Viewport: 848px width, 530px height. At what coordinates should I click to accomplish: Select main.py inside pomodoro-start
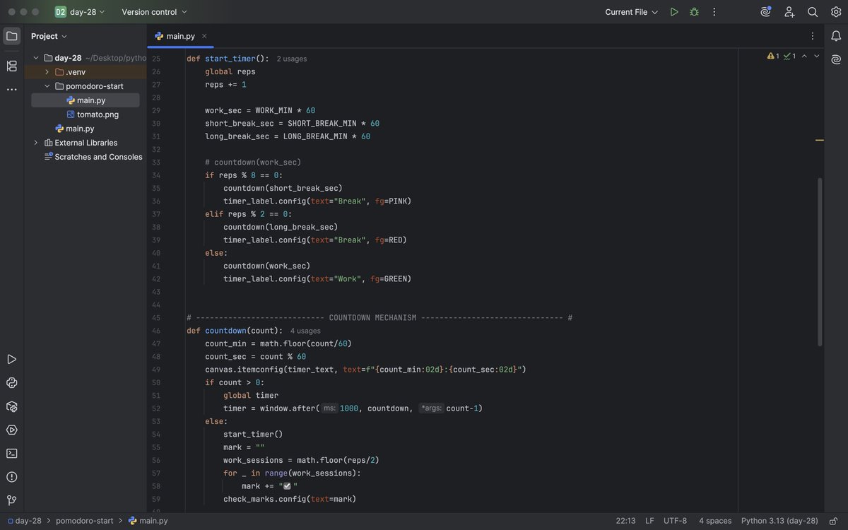(x=86, y=100)
